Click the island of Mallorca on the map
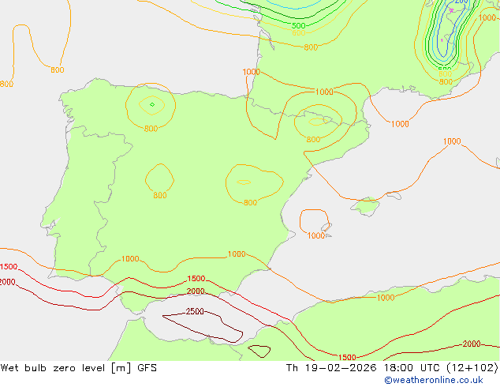The image size is (500, 387). tap(365, 206)
